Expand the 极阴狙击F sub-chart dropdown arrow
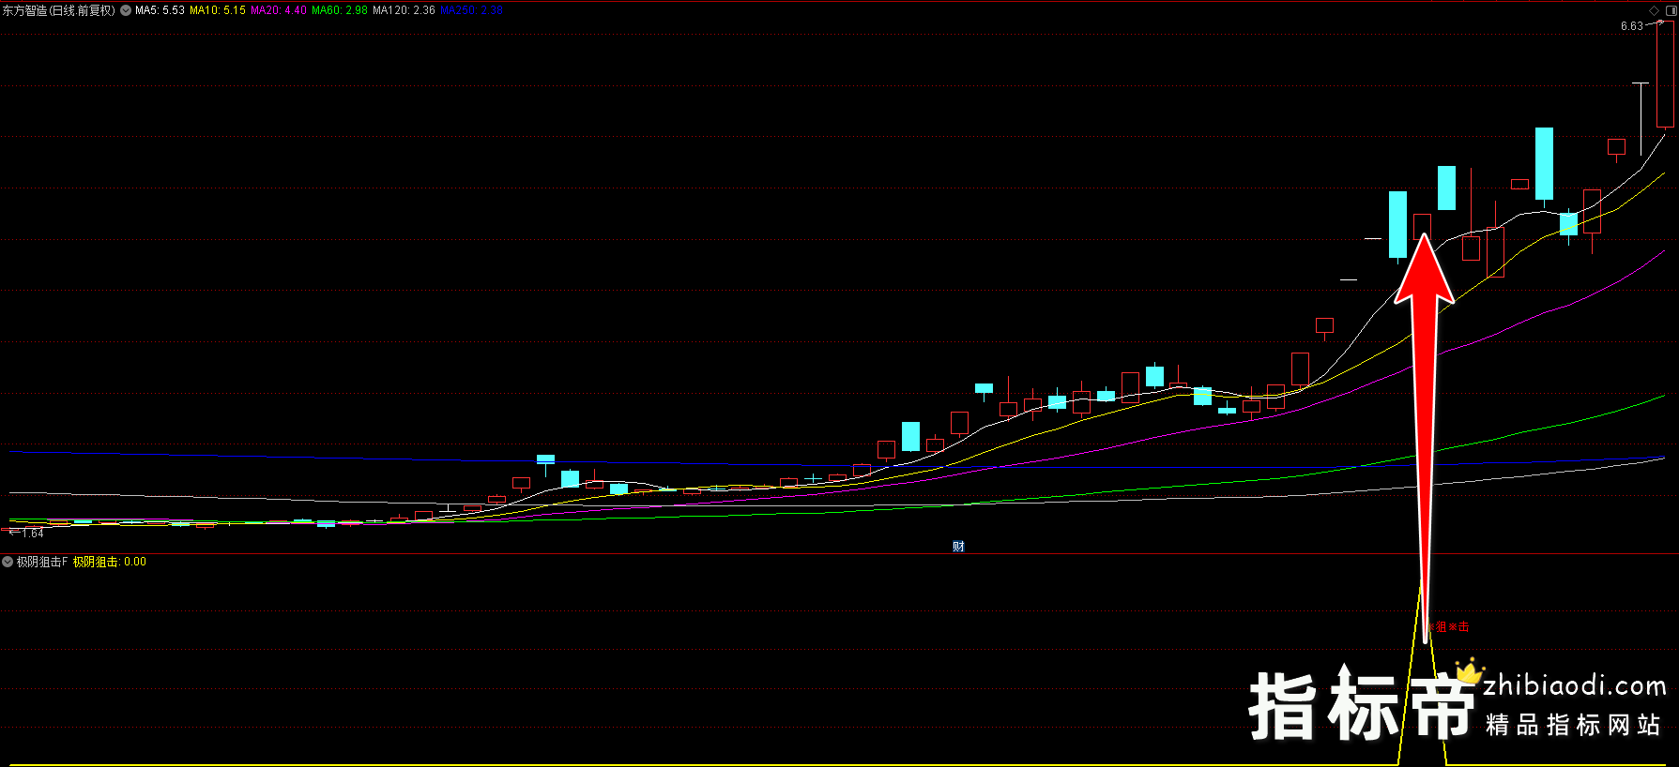1679x767 pixels. coord(8,562)
